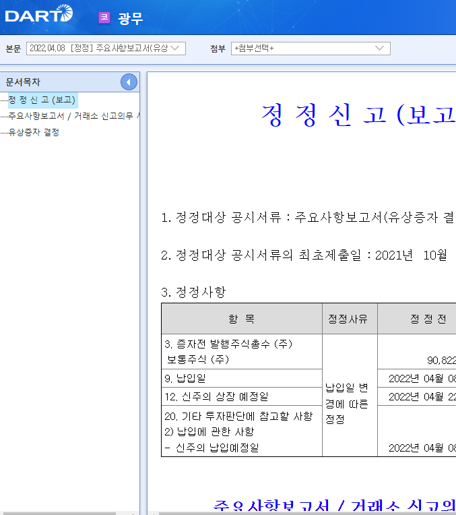
Task: Open the 본문 document version dropdown
Action: click(x=106, y=49)
